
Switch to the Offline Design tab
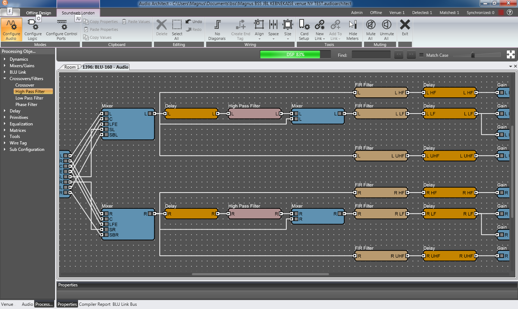tap(38, 13)
